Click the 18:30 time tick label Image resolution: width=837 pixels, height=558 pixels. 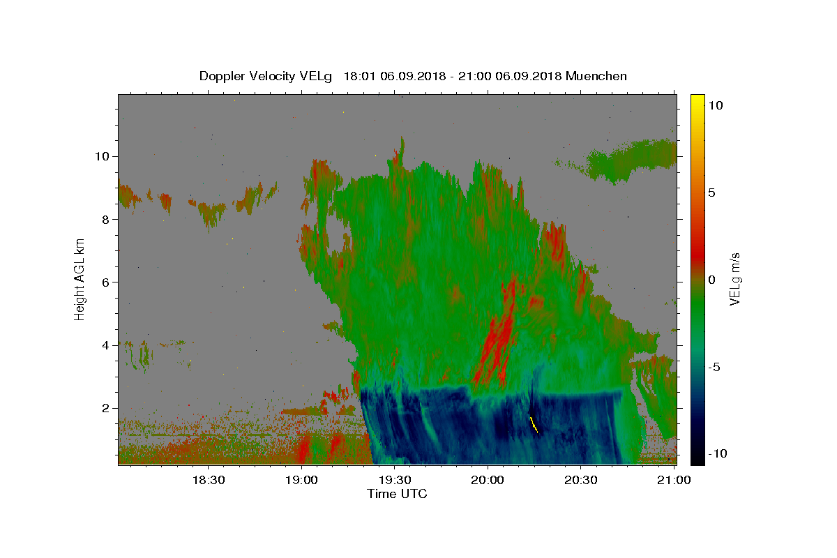click(208, 480)
